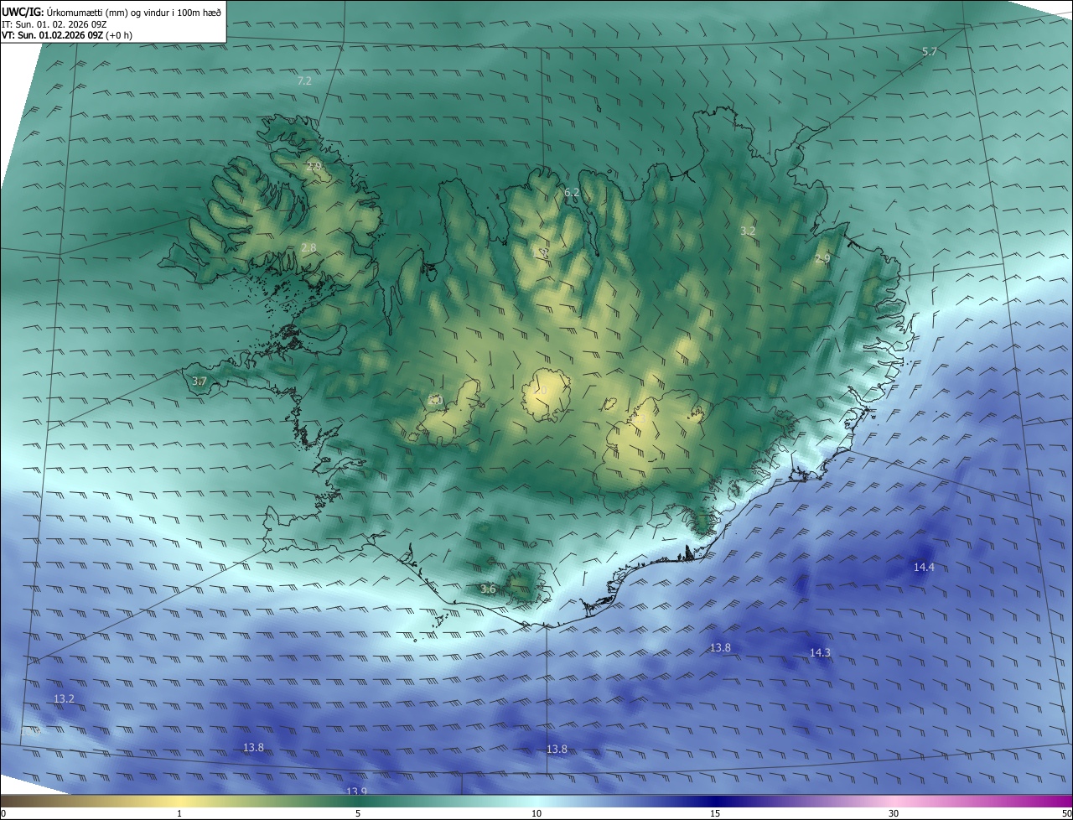
Task: Click the 14.3 value label
Action: pyautogui.click(x=820, y=652)
